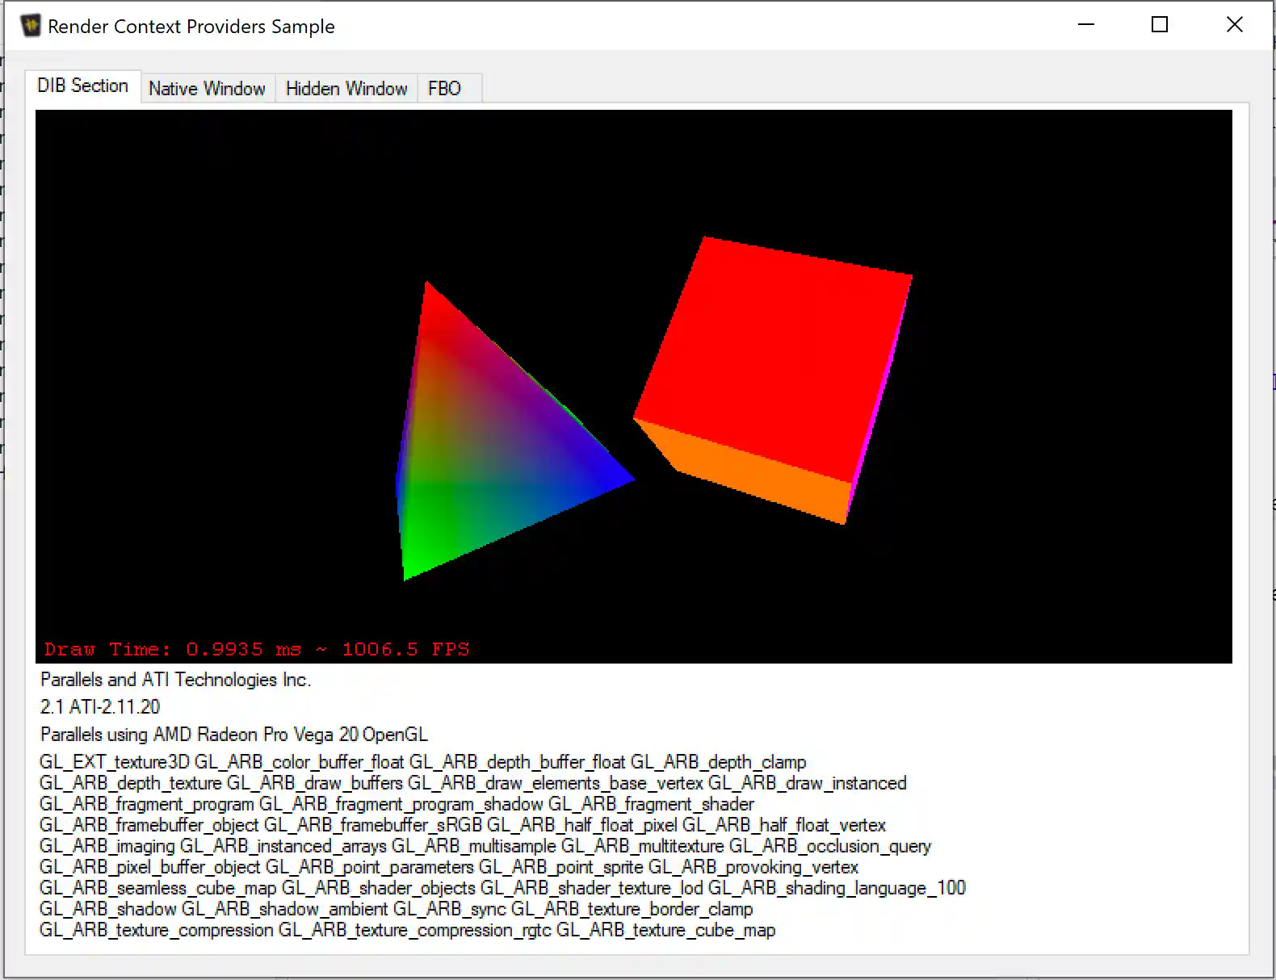
Task: Click the red Draw Time FPS readout
Action: pos(257,649)
